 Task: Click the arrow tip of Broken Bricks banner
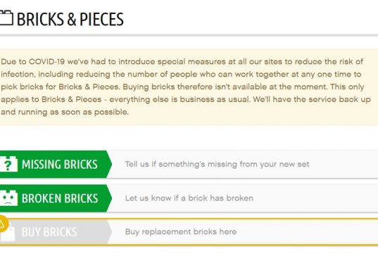point(109,198)
